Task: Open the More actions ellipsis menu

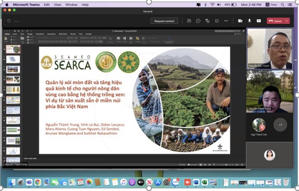Action: 226,21
